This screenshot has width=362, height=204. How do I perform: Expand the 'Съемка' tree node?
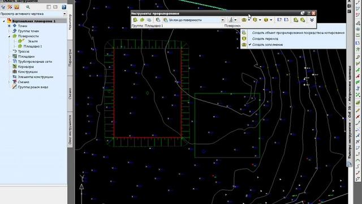(9, 82)
